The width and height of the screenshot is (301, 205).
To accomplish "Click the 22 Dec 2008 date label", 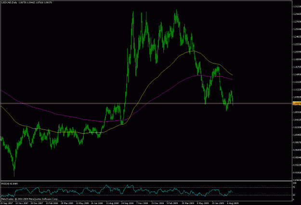I will [x=158, y=203].
